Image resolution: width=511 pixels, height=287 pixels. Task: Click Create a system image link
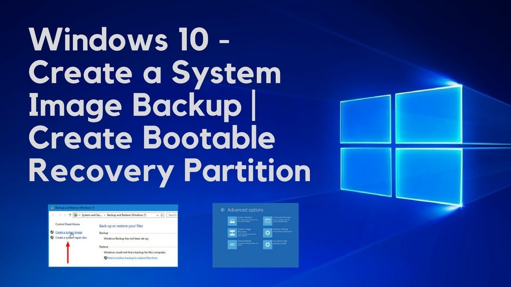pos(69,232)
